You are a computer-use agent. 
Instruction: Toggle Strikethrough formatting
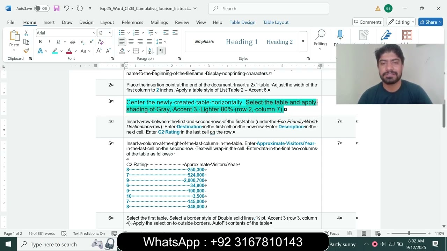pos(73,42)
